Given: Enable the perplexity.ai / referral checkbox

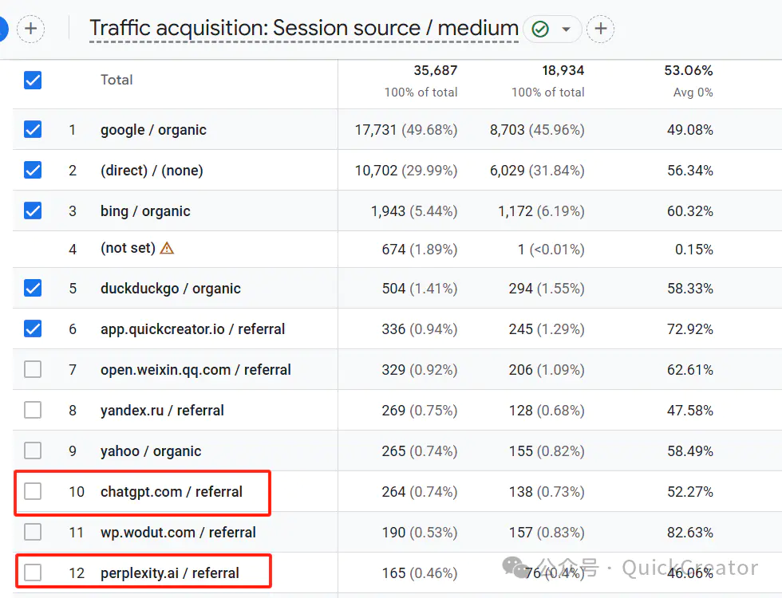Looking at the screenshot, I should pos(33,572).
